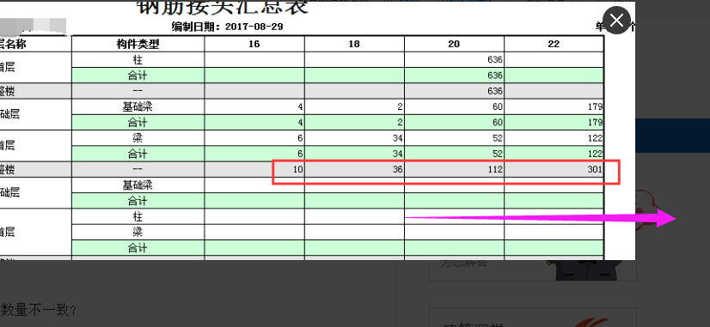This screenshot has width=710, height=327.
Task: Click value 60 in the 基础梁 row
Action: (498, 107)
